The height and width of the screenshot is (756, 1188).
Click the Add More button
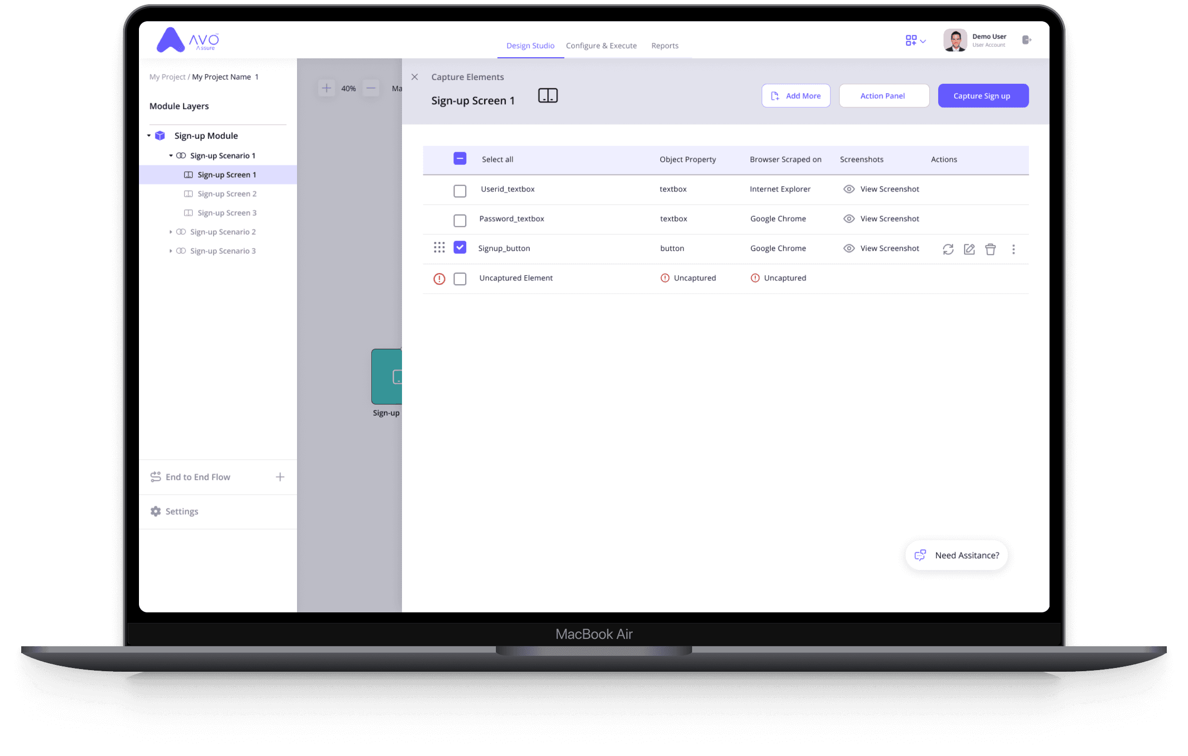coord(796,96)
